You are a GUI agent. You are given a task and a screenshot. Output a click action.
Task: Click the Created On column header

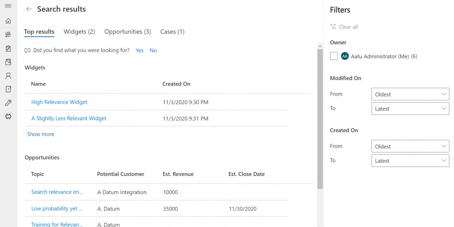pos(176,84)
